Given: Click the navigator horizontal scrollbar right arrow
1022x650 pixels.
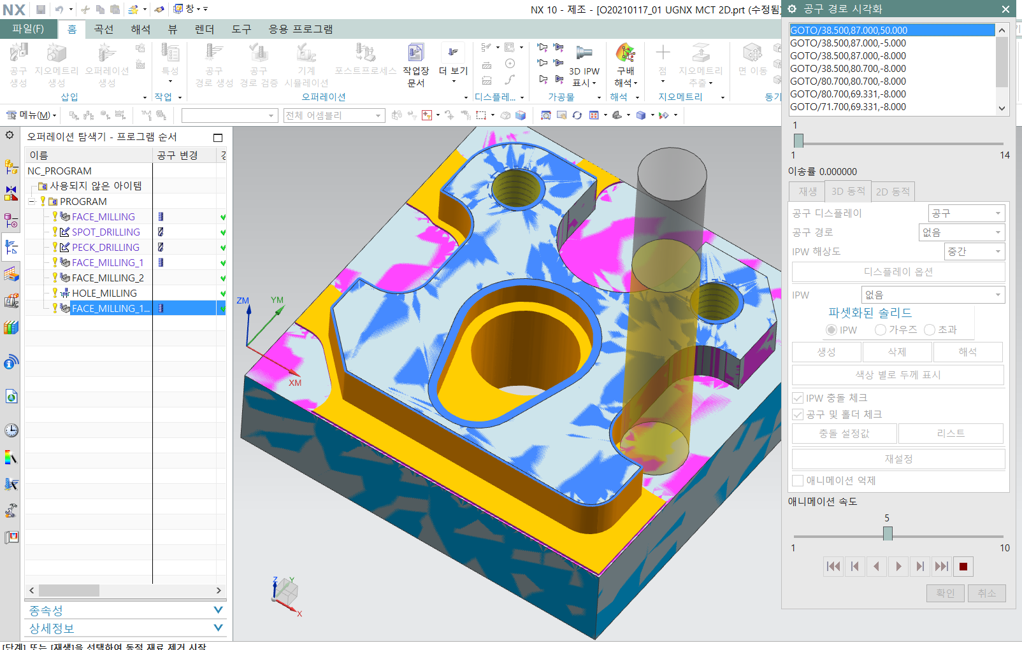Looking at the screenshot, I should point(219,591).
